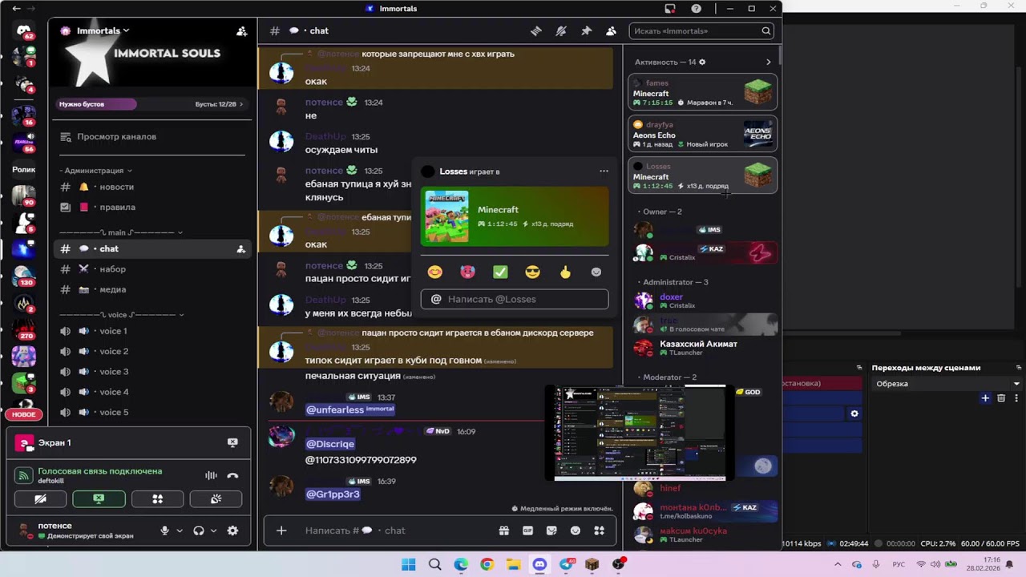Viewport: 1026px width, 577px height.
Task: Open activities button in voice panel
Action: 157,498
